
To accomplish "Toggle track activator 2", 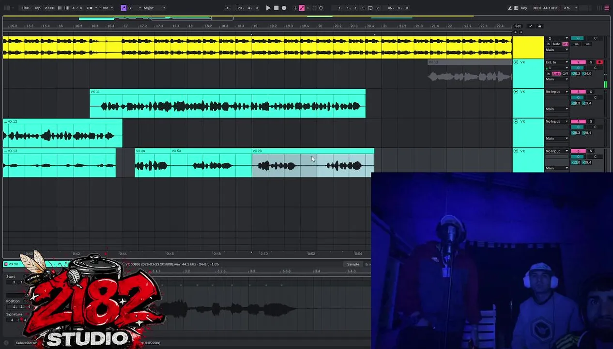I will coord(578,62).
